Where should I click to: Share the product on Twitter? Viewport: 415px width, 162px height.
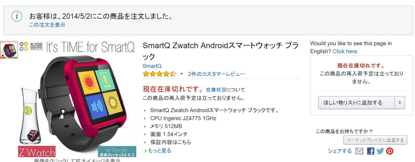click(380, 151)
